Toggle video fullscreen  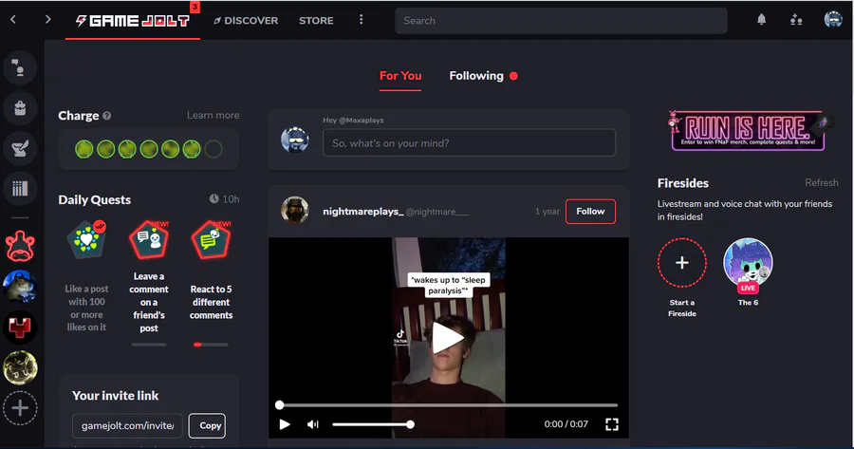tap(612, 424)
